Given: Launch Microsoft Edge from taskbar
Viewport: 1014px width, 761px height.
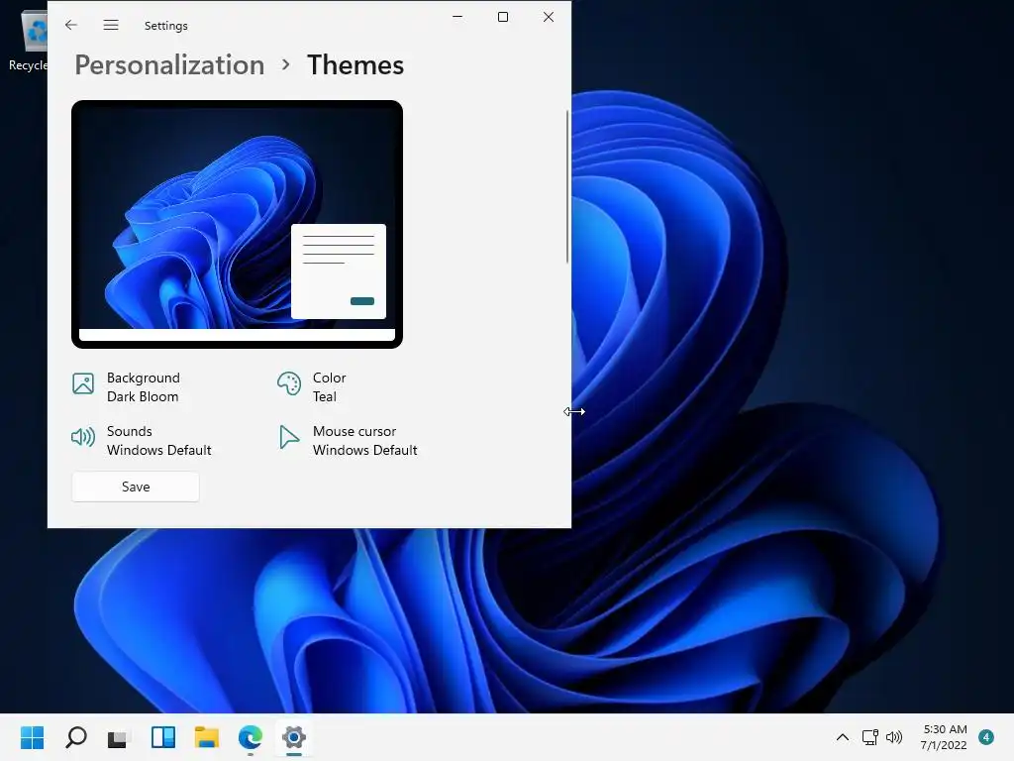Looking at the screenshot, I should tap(251, 737).
